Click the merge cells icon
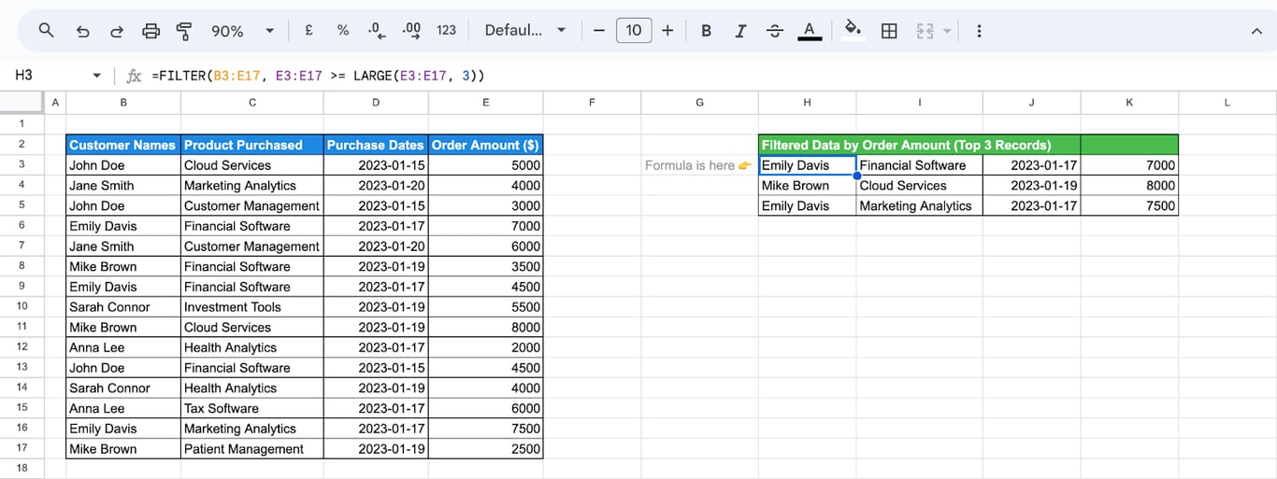Viewport: 1277px width, 479px height. pos(925,31)
